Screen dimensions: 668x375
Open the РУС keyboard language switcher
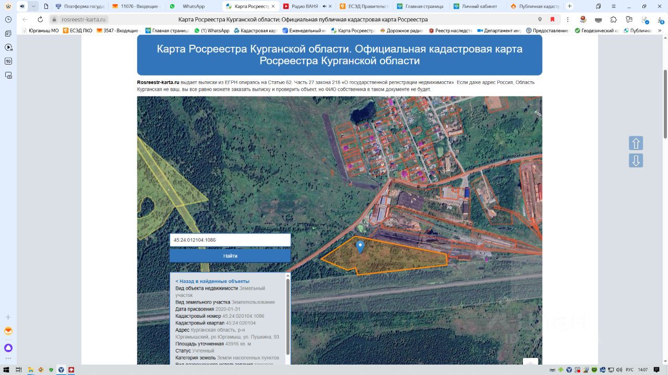coord(629,370)
